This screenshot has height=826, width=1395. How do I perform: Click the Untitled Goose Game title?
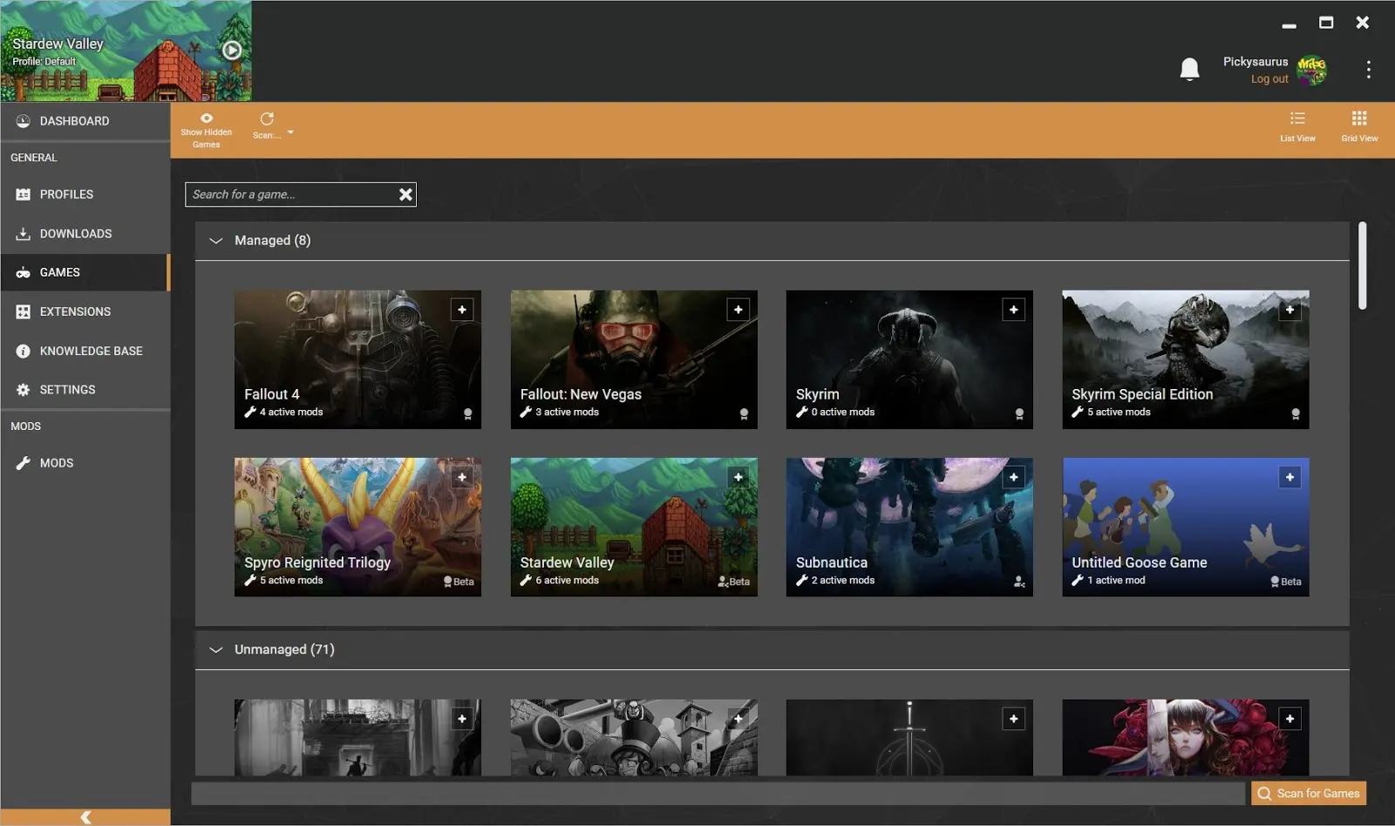point(1140,563)
